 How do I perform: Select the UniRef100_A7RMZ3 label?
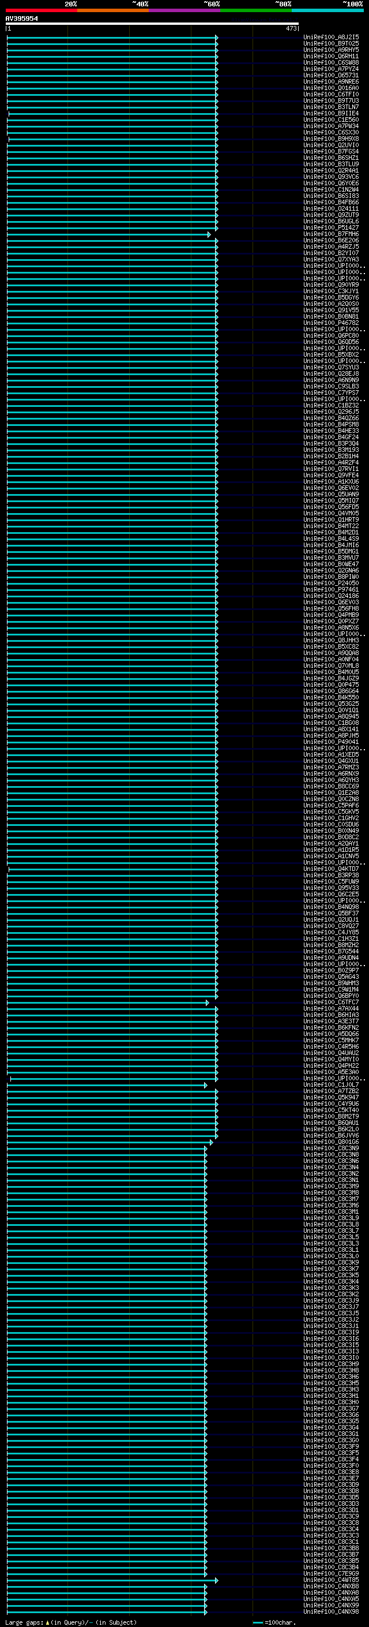pos(331,768)
